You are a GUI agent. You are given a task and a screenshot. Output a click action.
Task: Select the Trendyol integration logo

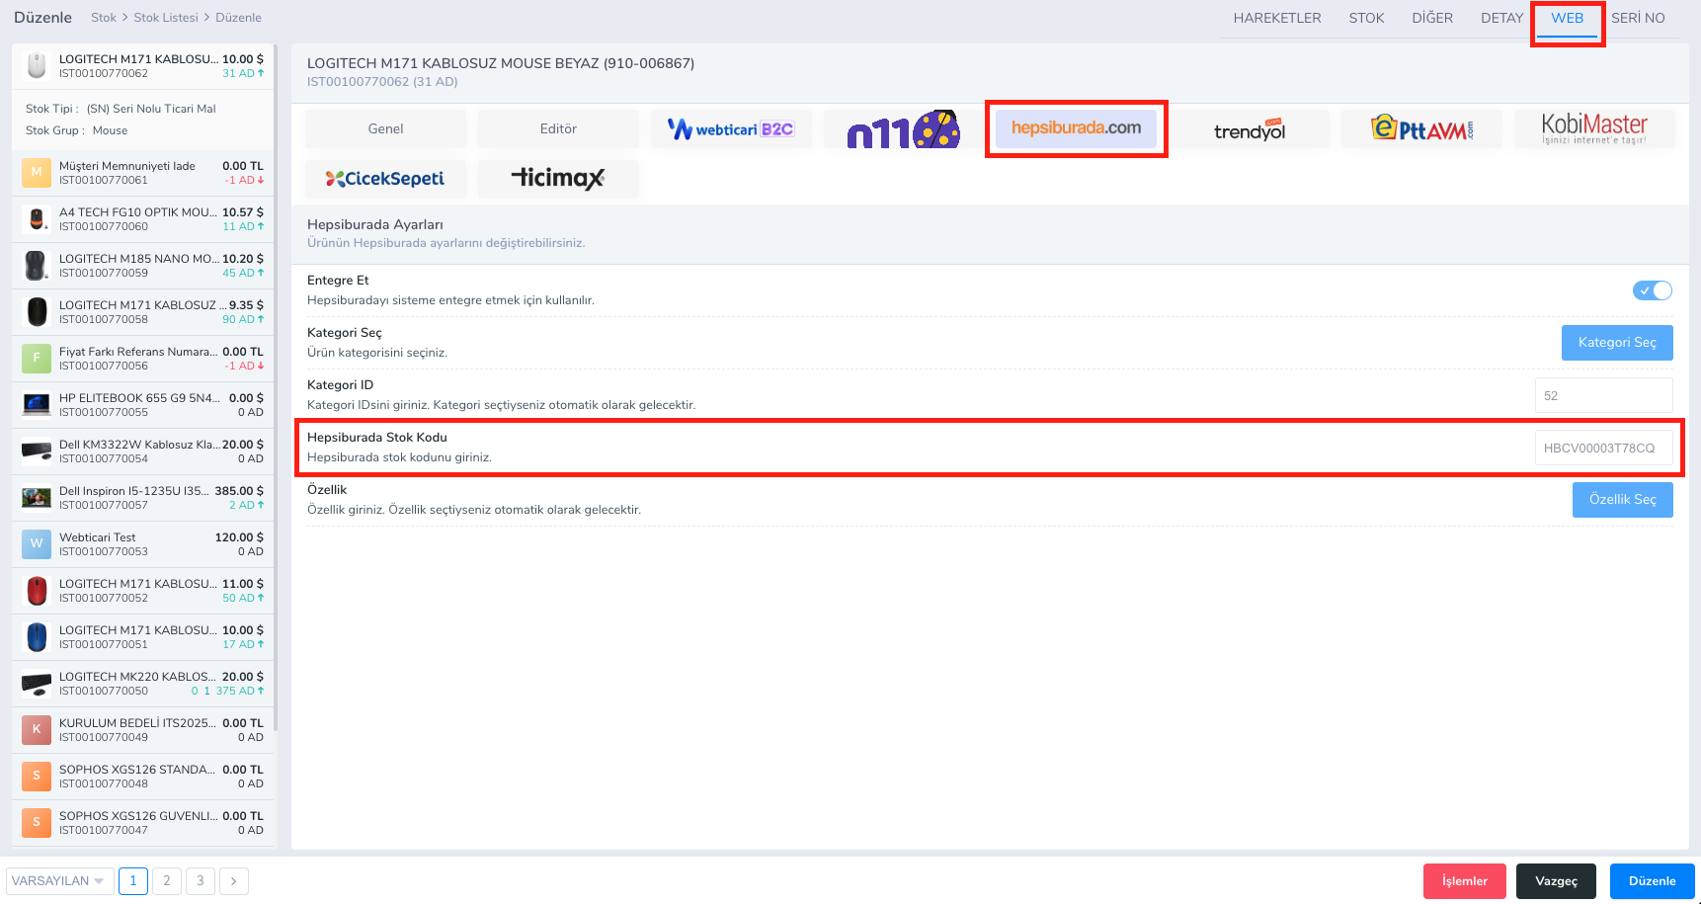(1249, 129)
